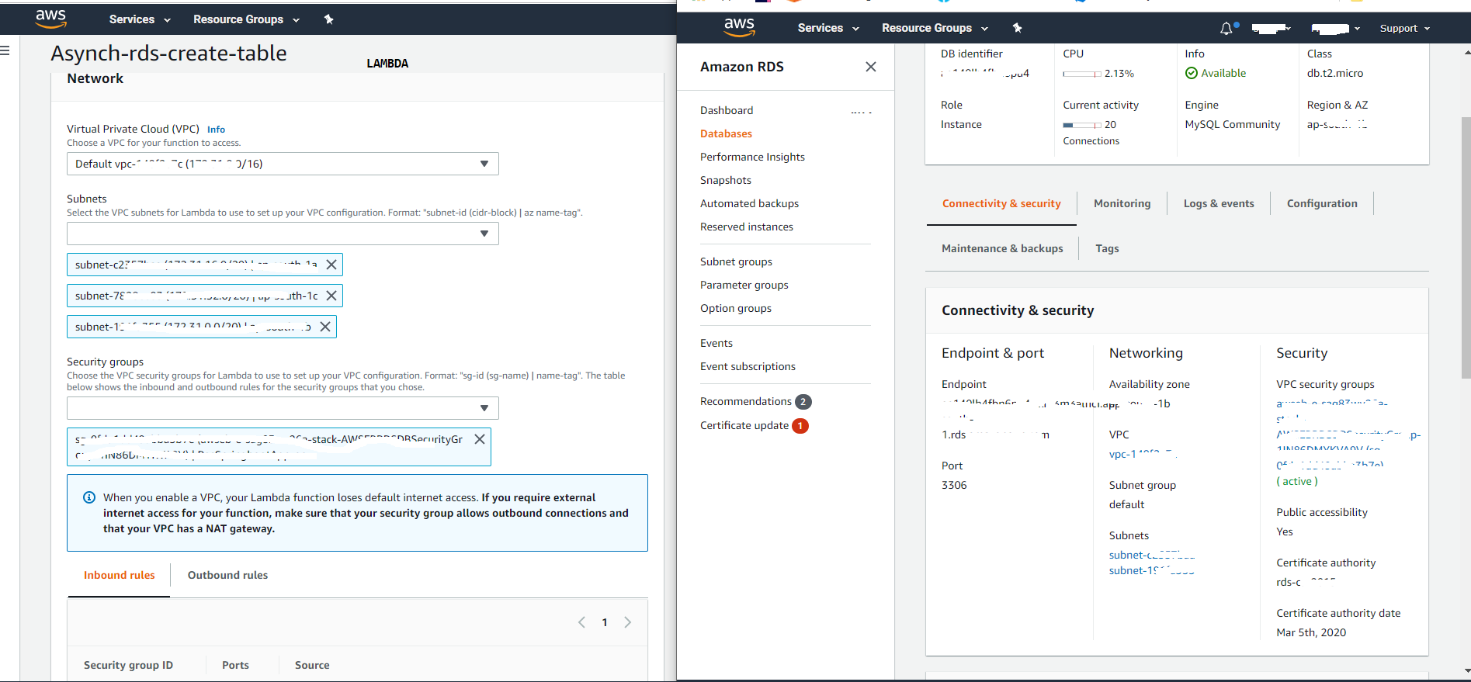Click the RDS page vertical scrollbar
Viewport: 1471px width, 682px height.
click(1466, 248)
